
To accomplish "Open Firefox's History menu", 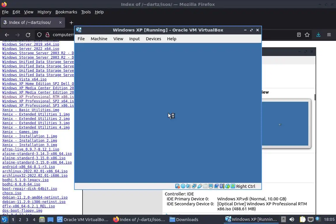I will pos(44,12).
